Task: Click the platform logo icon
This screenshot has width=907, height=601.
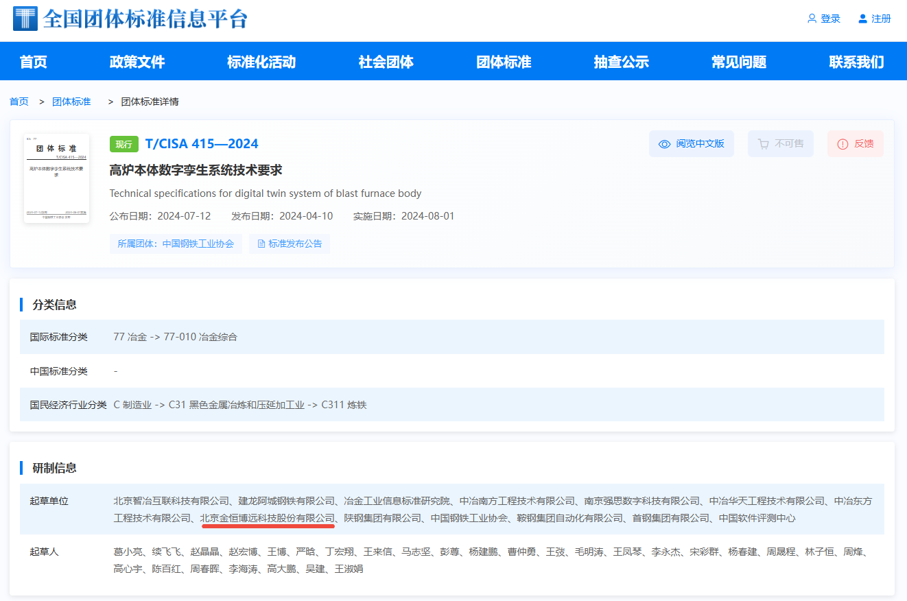Action: click(25, 19)
